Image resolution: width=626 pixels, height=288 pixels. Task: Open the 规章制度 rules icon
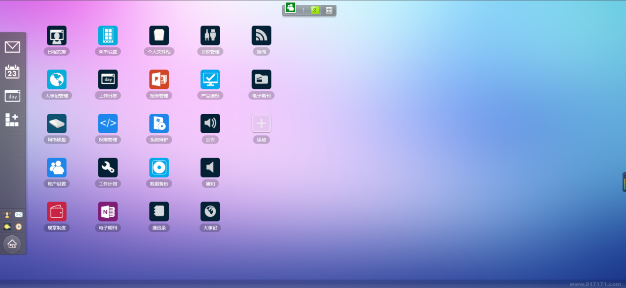pos(57,211)
